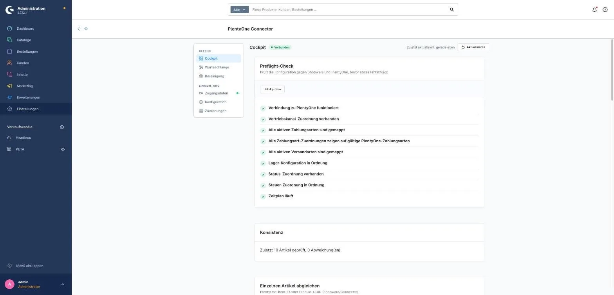Open Konfiguration section

(219, 102)
